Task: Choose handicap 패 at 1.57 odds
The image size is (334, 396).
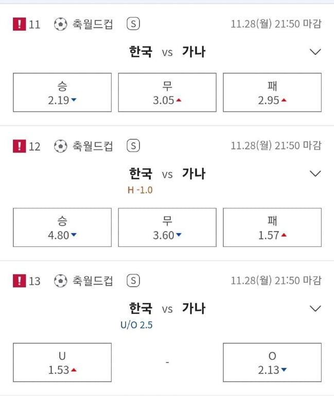Action: pyautogui.click(x=272, y=228)
